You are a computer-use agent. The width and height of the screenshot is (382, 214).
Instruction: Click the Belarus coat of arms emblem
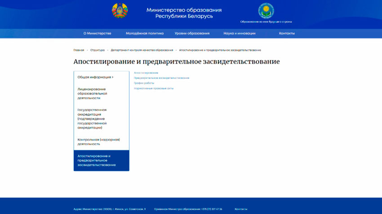120,11
